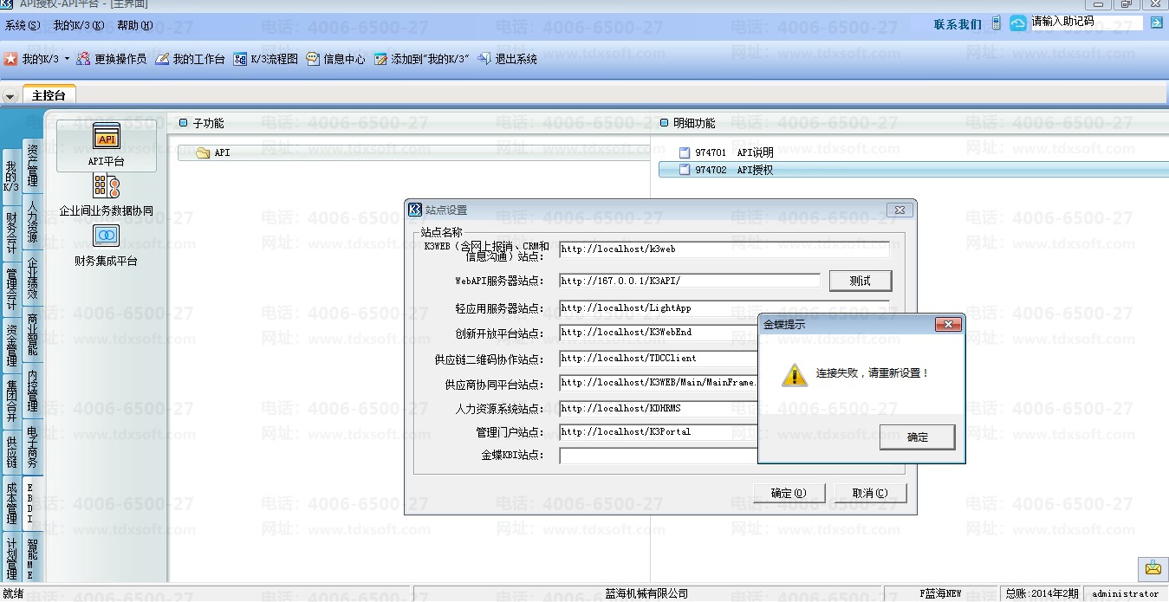Image resolution: width=1169 pixels, height=602 pixels.
Task: Click the 供应链二维码协作站点 URL field
Action: (x=659, y=359)
